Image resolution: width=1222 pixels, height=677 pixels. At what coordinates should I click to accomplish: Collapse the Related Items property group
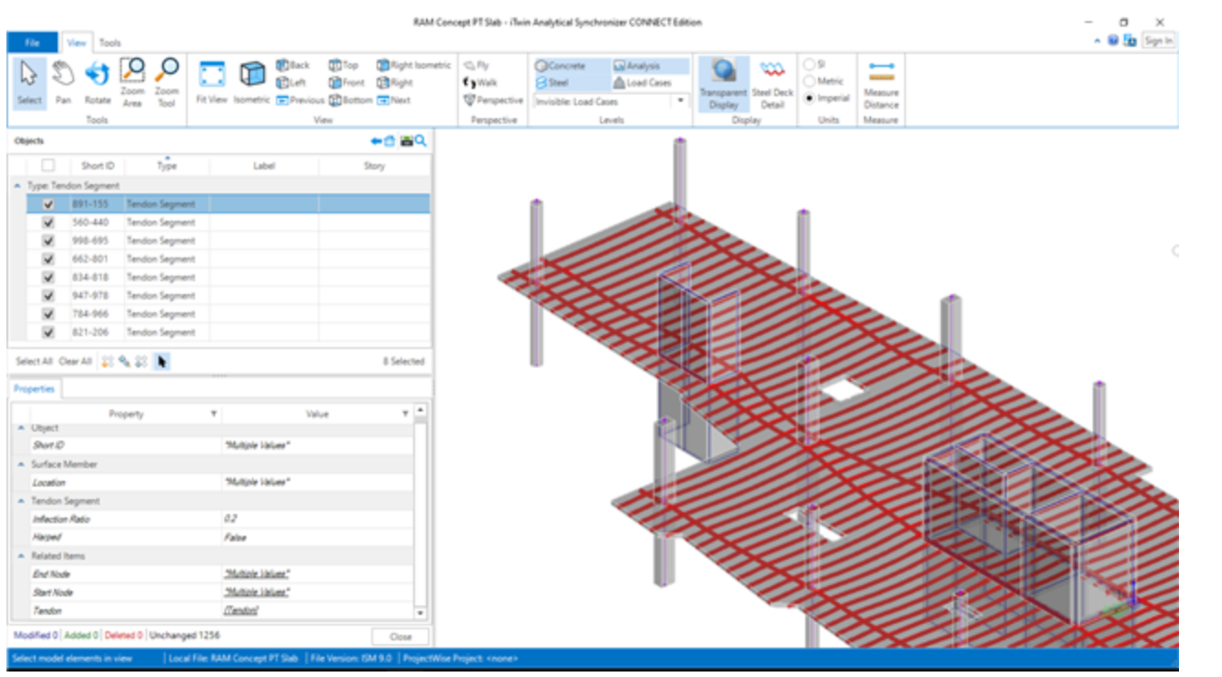pos(21,556)
